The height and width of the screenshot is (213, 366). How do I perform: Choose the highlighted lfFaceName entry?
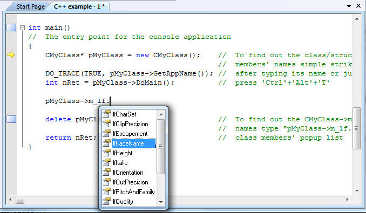point(134,143)
